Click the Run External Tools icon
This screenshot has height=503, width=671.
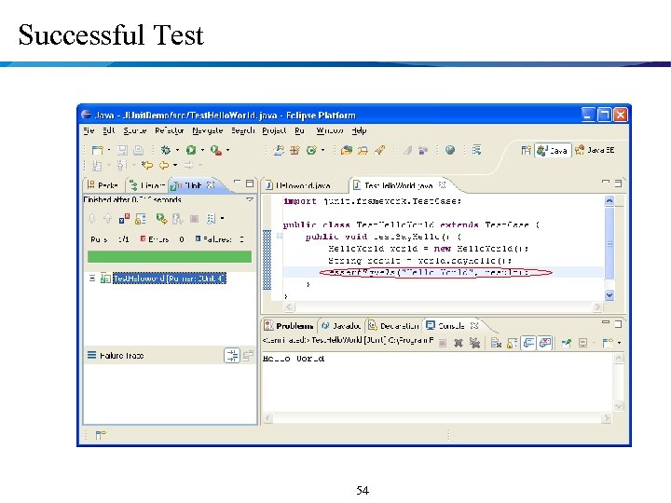pos(216,150)
